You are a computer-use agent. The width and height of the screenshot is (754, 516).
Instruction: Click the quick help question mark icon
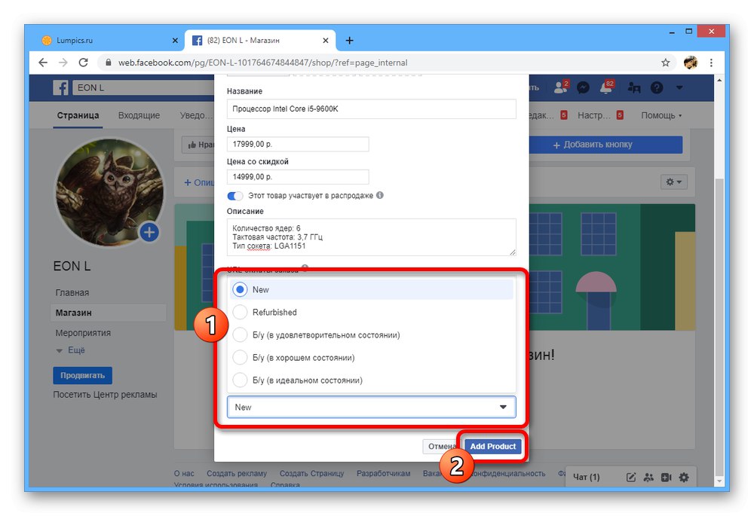[x=657, y=87]
